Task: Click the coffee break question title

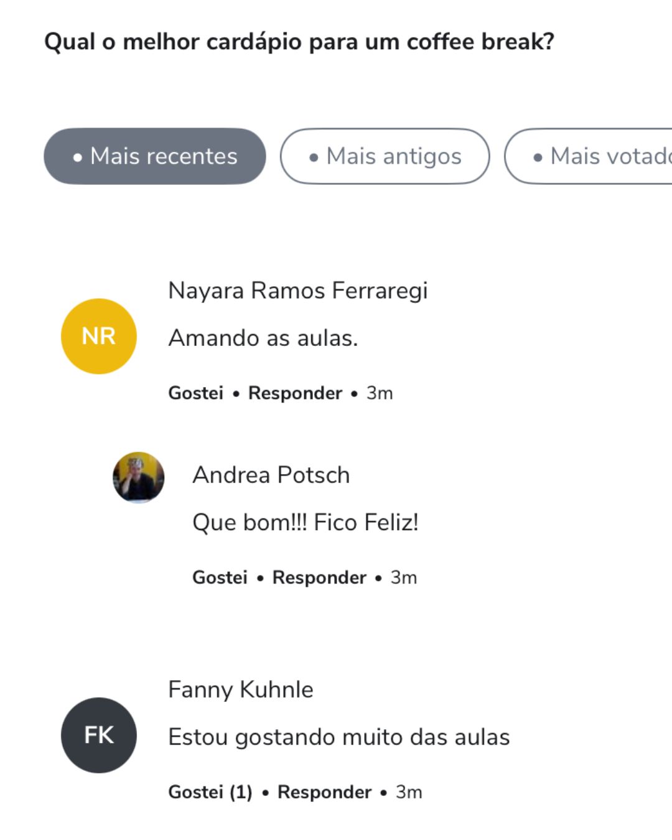Action: (x=299, y=42)
